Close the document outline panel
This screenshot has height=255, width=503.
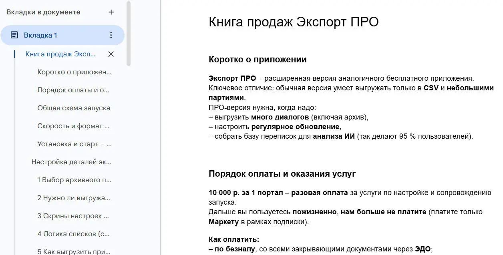point(111,54)
